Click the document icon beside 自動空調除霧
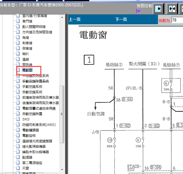The image size is (183, 174). (18, 113)
